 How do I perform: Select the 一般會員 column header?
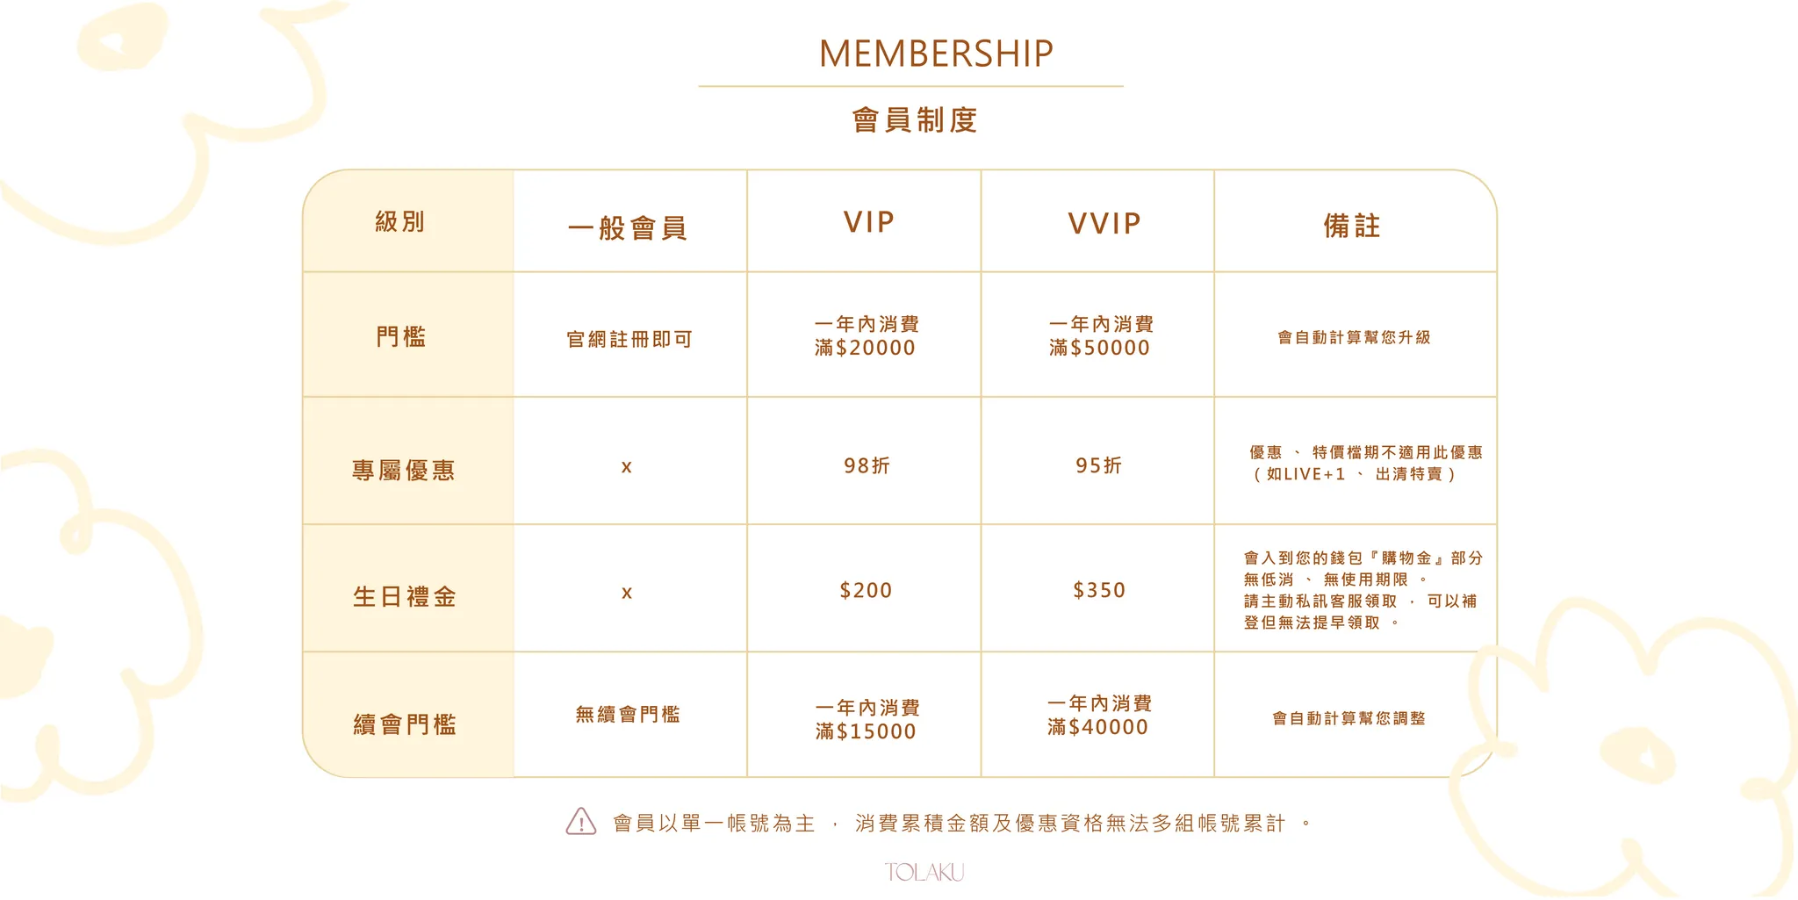tap(628, 228)
